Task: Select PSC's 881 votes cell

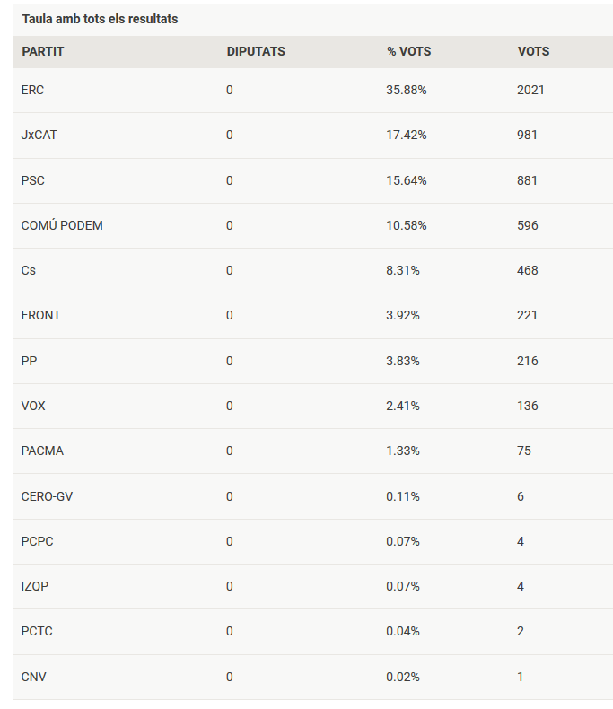Action: pos(527,180)
